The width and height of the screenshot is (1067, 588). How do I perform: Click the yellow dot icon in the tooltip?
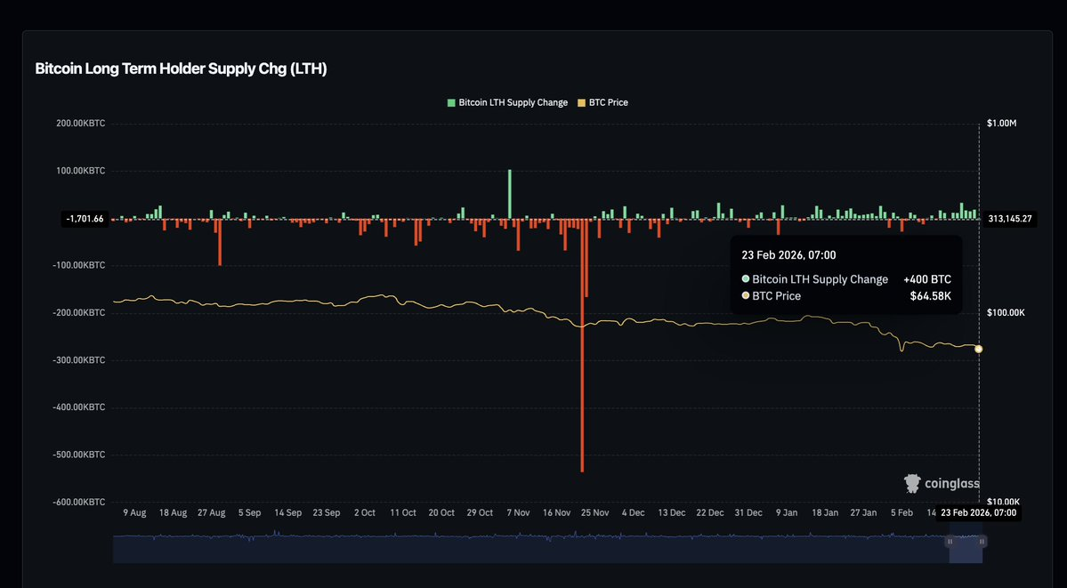coord(746,295)
